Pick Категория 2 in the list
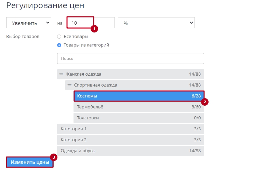Viewport: 253px width, 171px height. click(130, 140)
